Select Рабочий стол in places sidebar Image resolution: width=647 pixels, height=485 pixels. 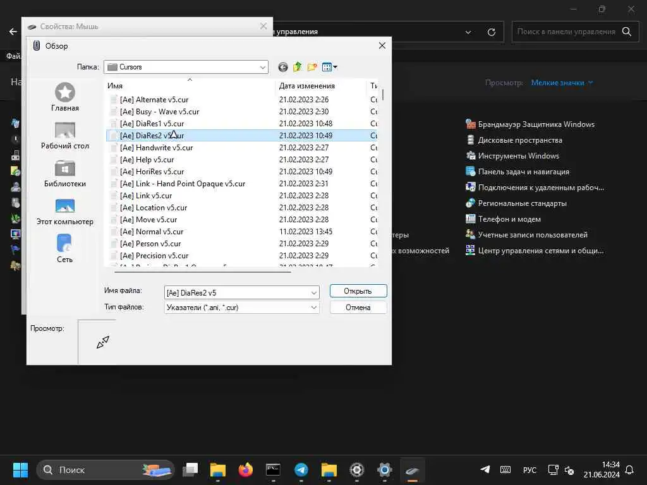coord(65,135)
